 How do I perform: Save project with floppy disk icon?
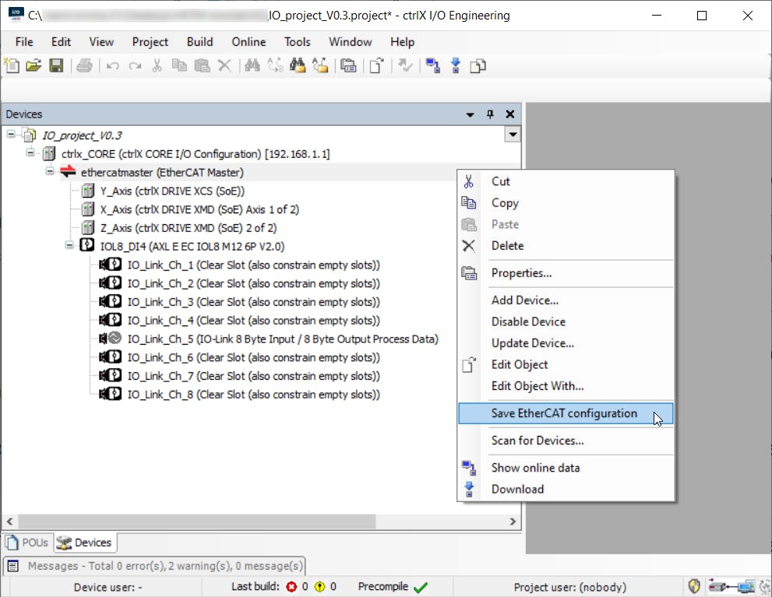pos(56,65)
